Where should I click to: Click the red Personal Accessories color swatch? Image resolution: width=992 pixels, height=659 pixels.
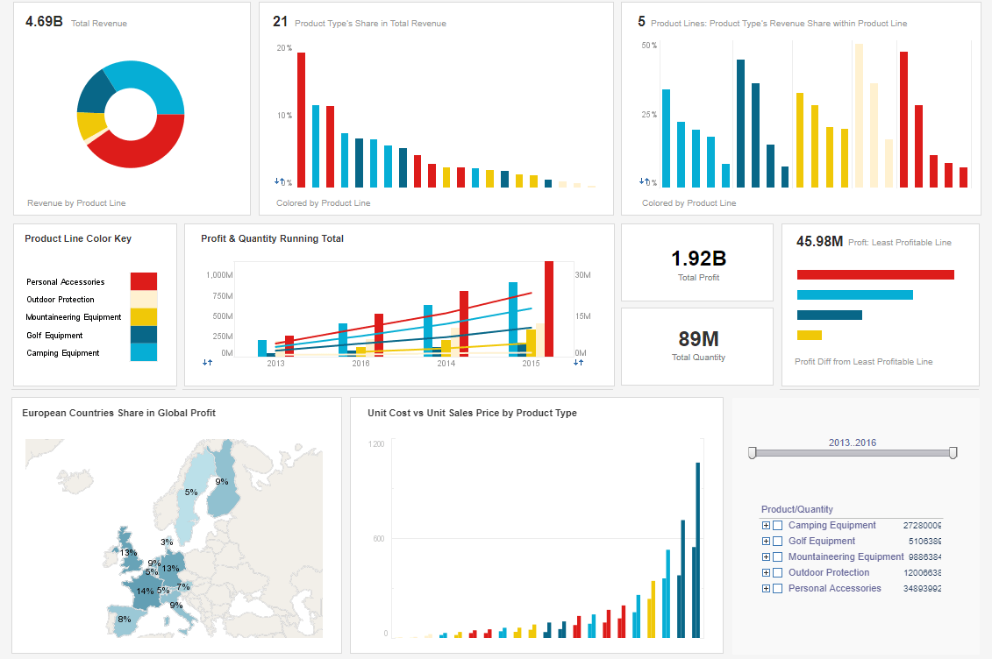[x=146, y=281]
